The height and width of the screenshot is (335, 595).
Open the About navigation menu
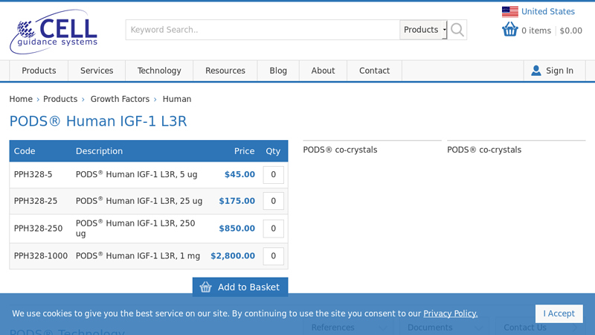pos(323,71)
